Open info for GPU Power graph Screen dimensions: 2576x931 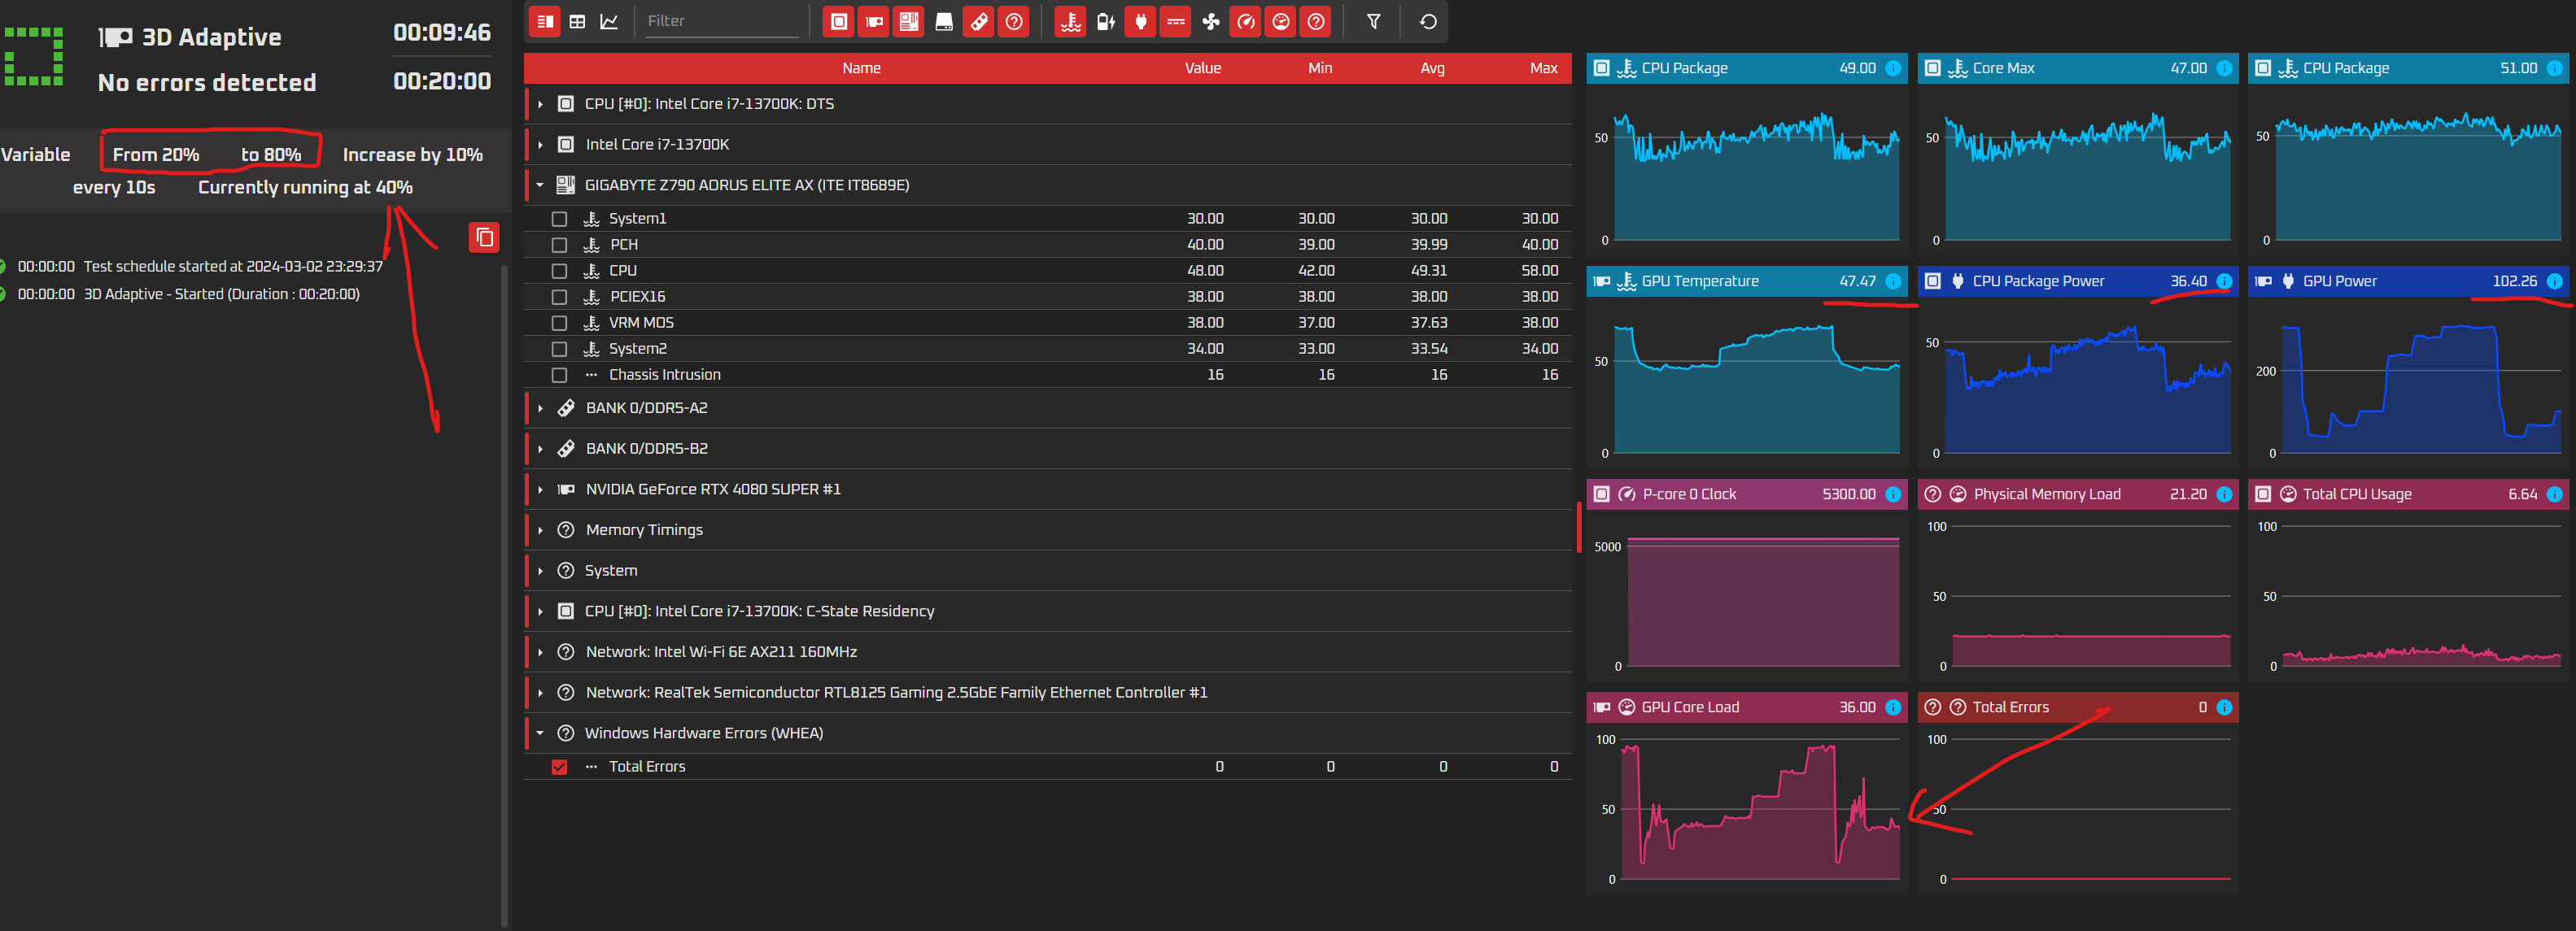point(2554,281)
